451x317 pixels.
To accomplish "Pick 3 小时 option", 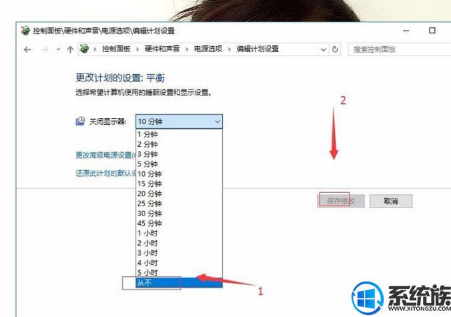I will tap(179, 253).
